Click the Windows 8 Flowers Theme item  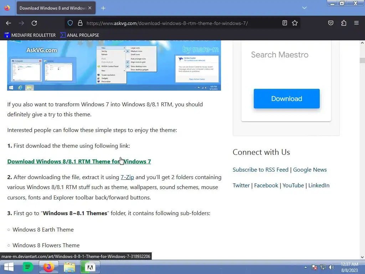coord(46,245)
